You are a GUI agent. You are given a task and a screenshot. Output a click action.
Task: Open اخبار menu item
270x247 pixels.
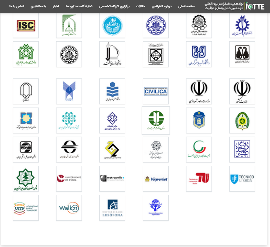56,6
